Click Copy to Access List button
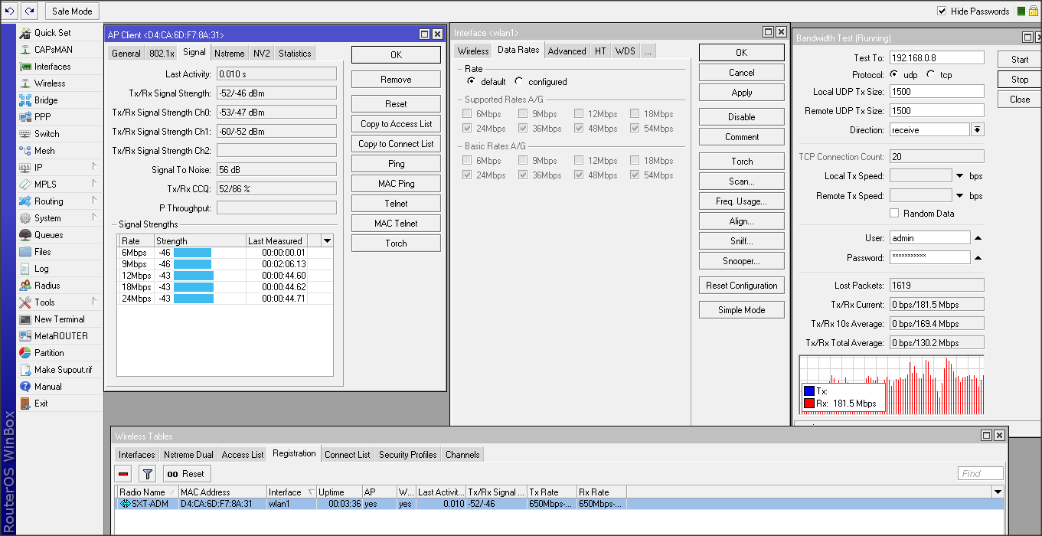Image resolution: width=1042 pixels, height=536 pixels. 396,124
